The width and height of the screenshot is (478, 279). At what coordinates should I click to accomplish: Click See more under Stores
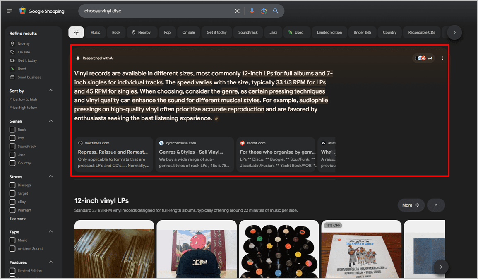coord(17,219)
